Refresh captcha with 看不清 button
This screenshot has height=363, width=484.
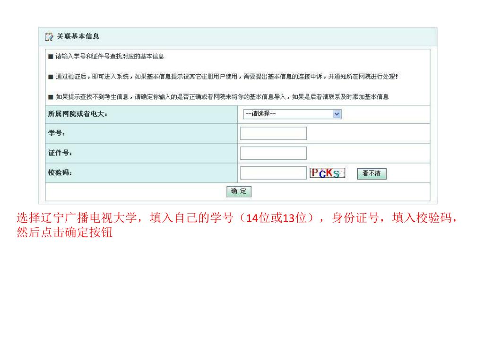[x=372, y=173]
